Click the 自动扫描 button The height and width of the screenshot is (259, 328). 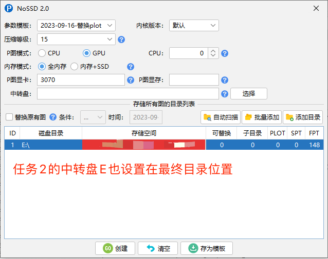click(221, 117)
